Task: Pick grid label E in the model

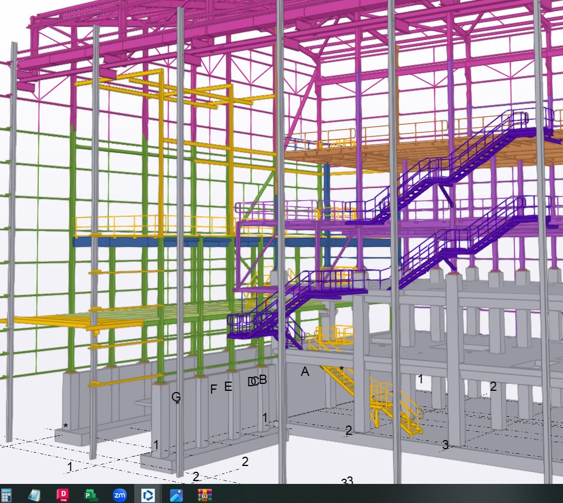Action: pyautogui.click(x=228, y=387)
